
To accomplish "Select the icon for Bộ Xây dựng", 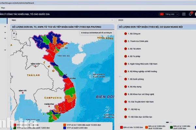I will coord(125,86).
